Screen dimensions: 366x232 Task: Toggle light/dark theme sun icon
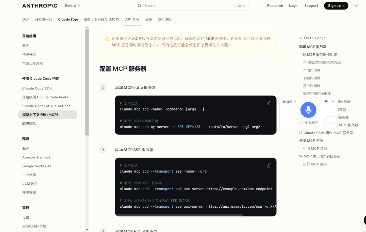356,6
